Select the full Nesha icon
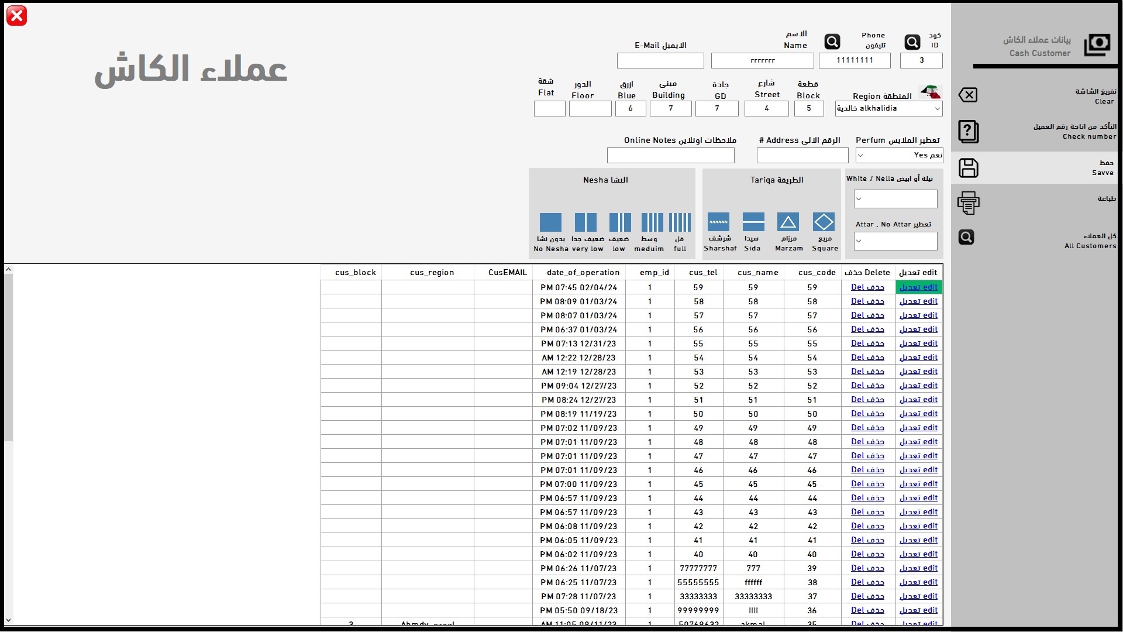The image size is (1123, 632). (x=680, y=222)
